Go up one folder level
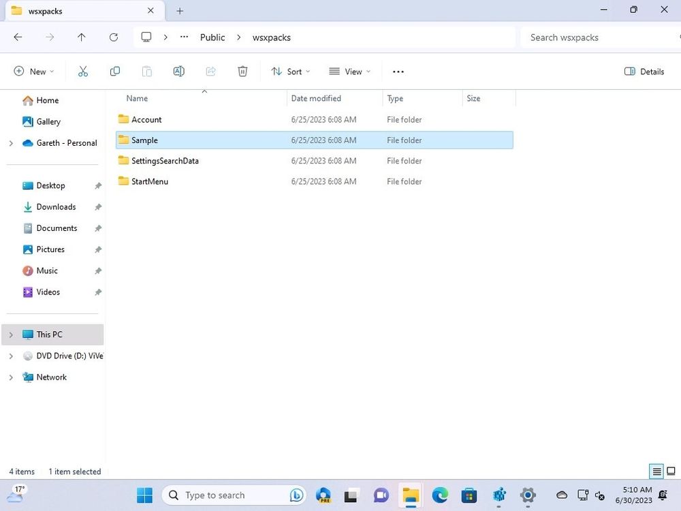 pyautogui.click(x=82, y=37)
